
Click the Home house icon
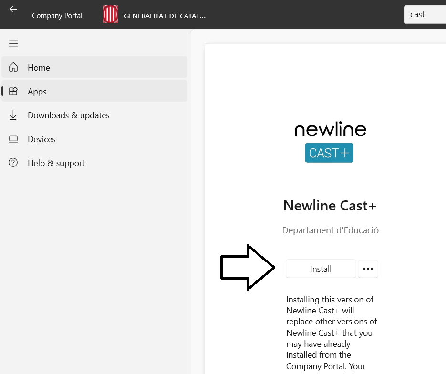click(x=13, y=67)
